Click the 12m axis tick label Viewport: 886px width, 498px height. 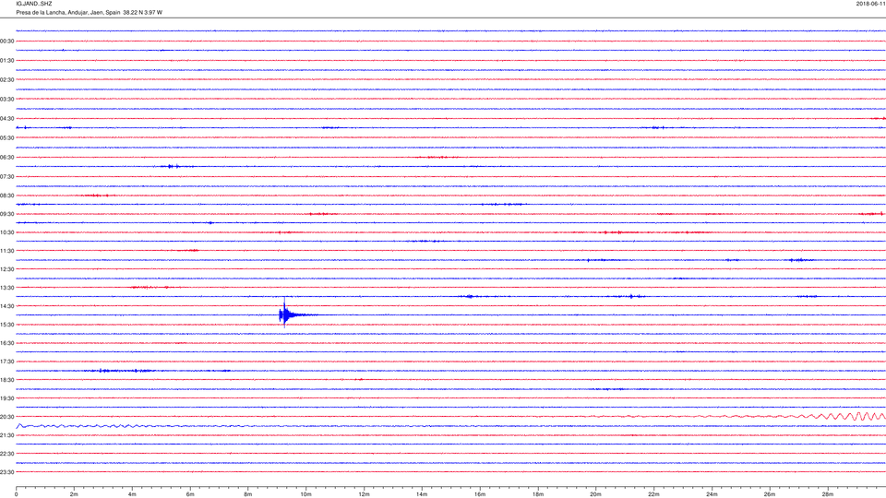coord(364,494)
